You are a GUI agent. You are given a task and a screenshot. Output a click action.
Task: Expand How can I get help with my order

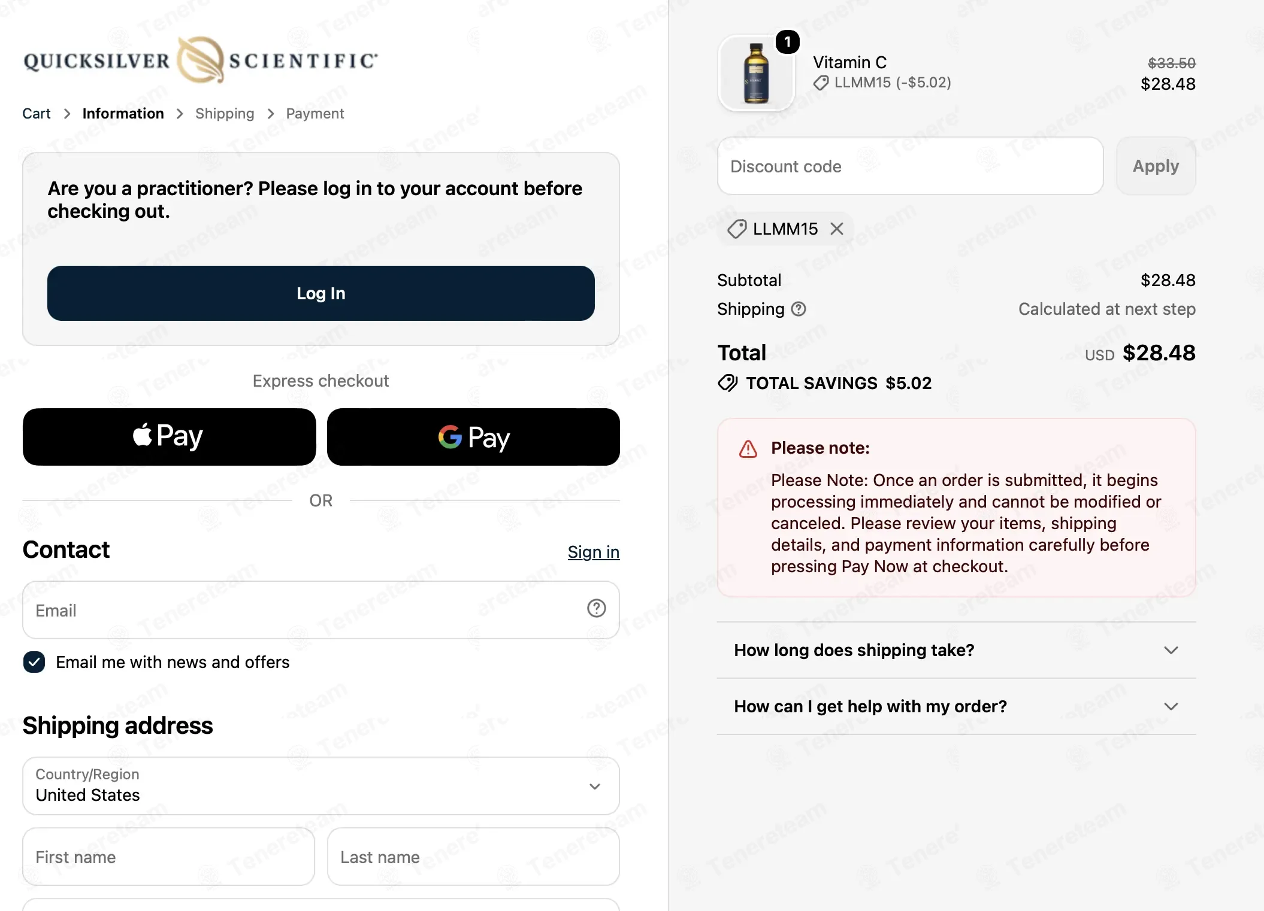(956, 706)
